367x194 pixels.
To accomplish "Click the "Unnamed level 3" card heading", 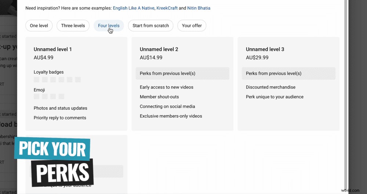I will coord(265,49).
